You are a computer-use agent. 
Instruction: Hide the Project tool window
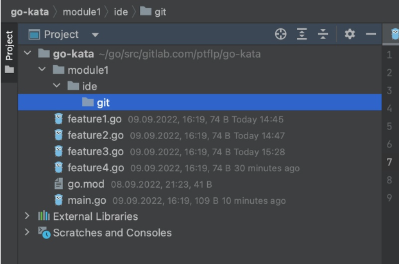[370, 35]
